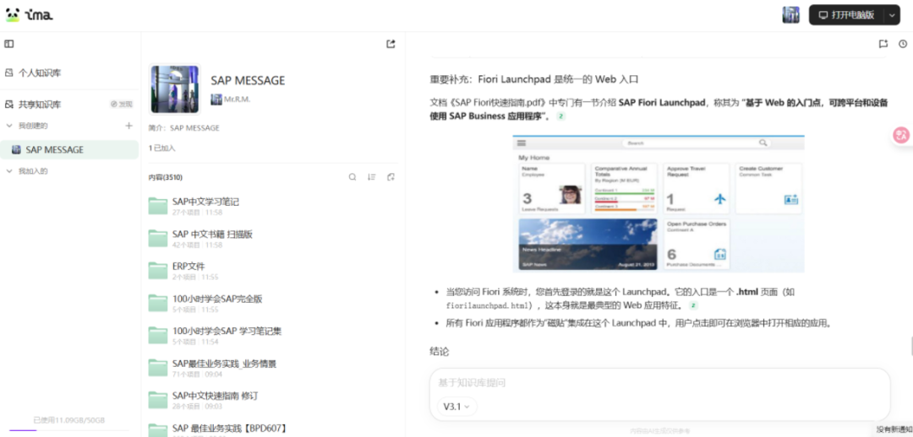Click the 内容(3510) header text
This screenshot has width=913, height=437.
[166, 177]
